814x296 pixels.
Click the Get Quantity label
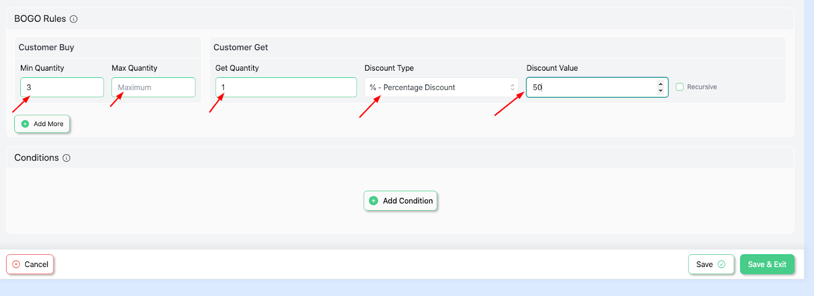click(237, 68)
